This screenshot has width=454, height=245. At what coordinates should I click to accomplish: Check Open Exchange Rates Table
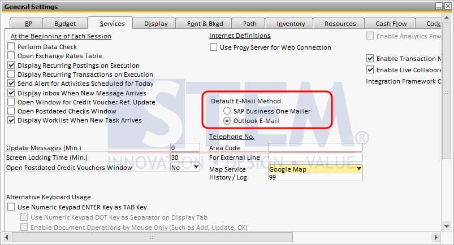[x=11, y=55]
